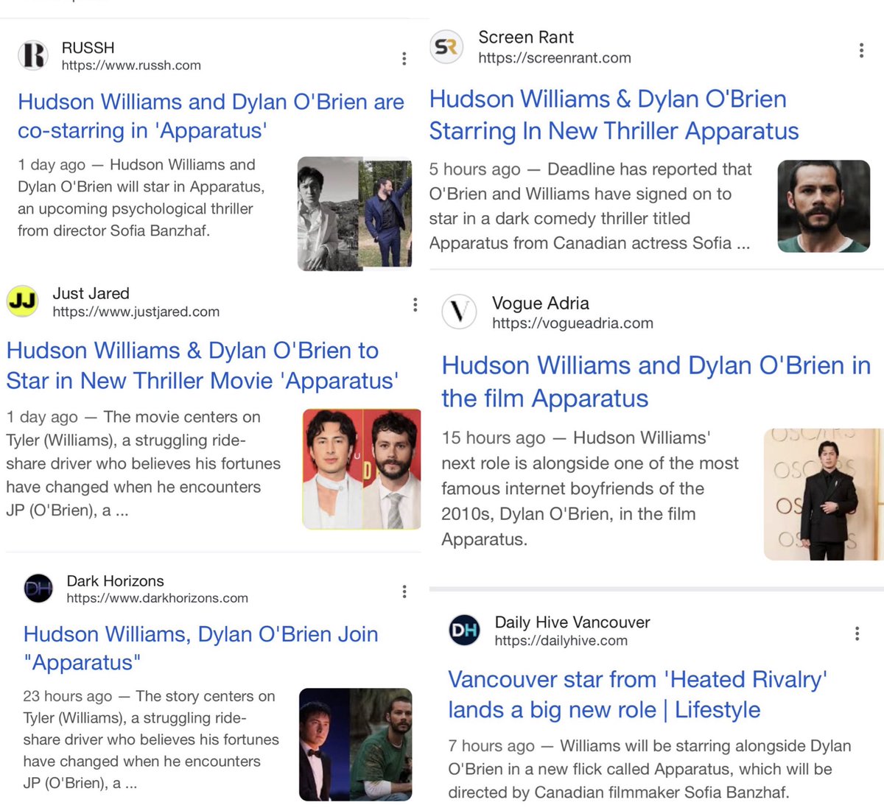Click the 'Daily Hive Vancouver' source name

pos(572,622)
